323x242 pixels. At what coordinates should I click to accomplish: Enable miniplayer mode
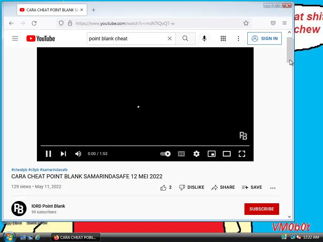[x=212, y=154]
